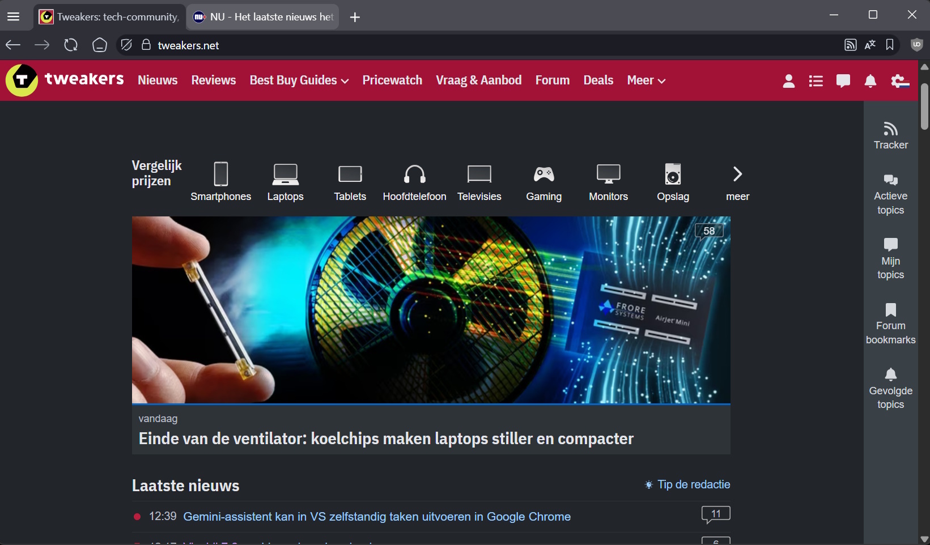
Task: Open Tracker in the sidebar
Action: coord(891,136)
